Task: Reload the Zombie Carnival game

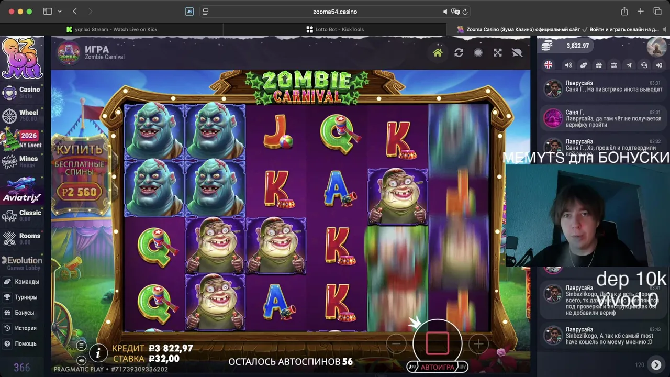Action: click(459, 52)
